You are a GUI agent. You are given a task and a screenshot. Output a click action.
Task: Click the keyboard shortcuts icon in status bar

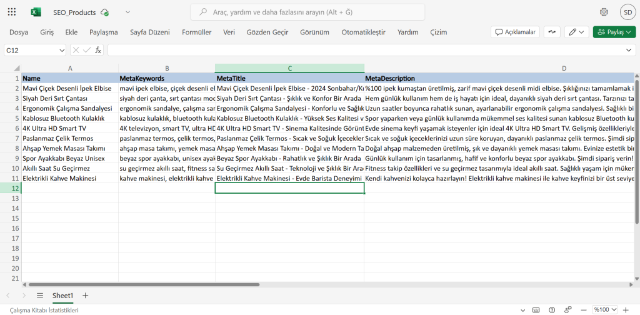(536, 310)
